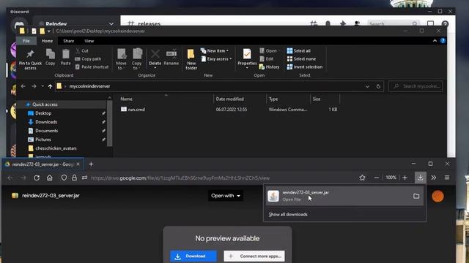Viewport: 469px width, 263px height.
Task: Click Select none in ribbon
Action: pyautogui.click(x=301, y=58)
